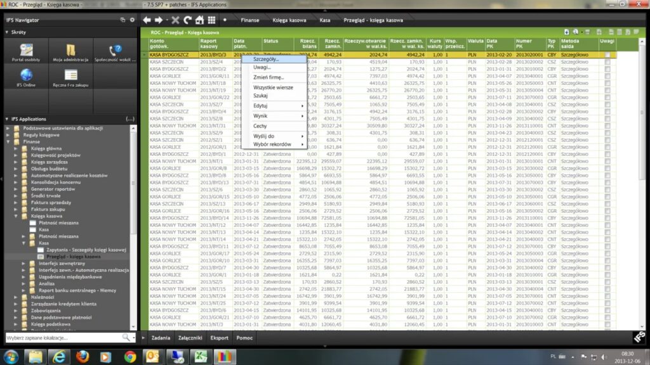Check Uwagi box for row 2013020002
This screenshot has width=650, height=365.
pyautogui.click(x=607, y=62)
